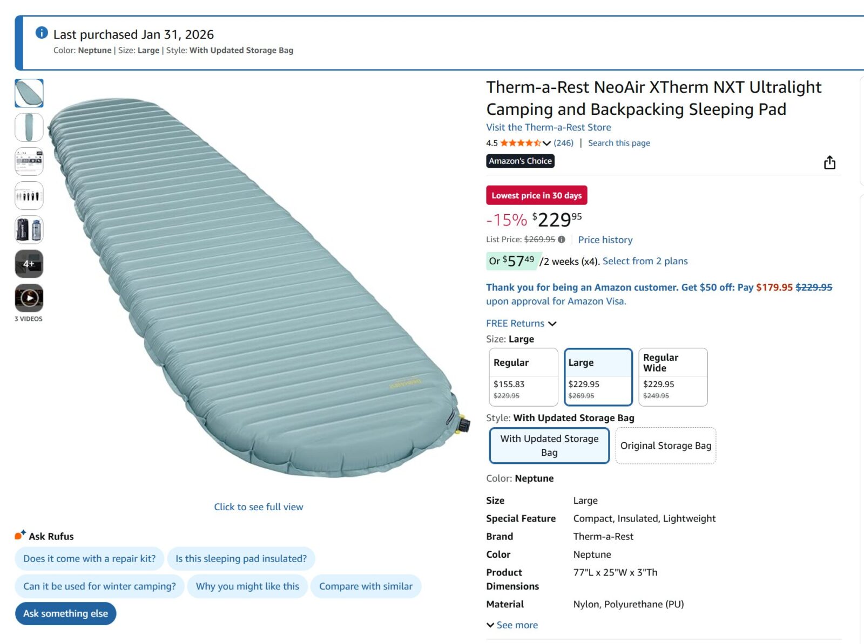This screenshot has height=644, width=864.
Task: View the packed size comparison thumbnail
Action: click(x=29, y=196)
